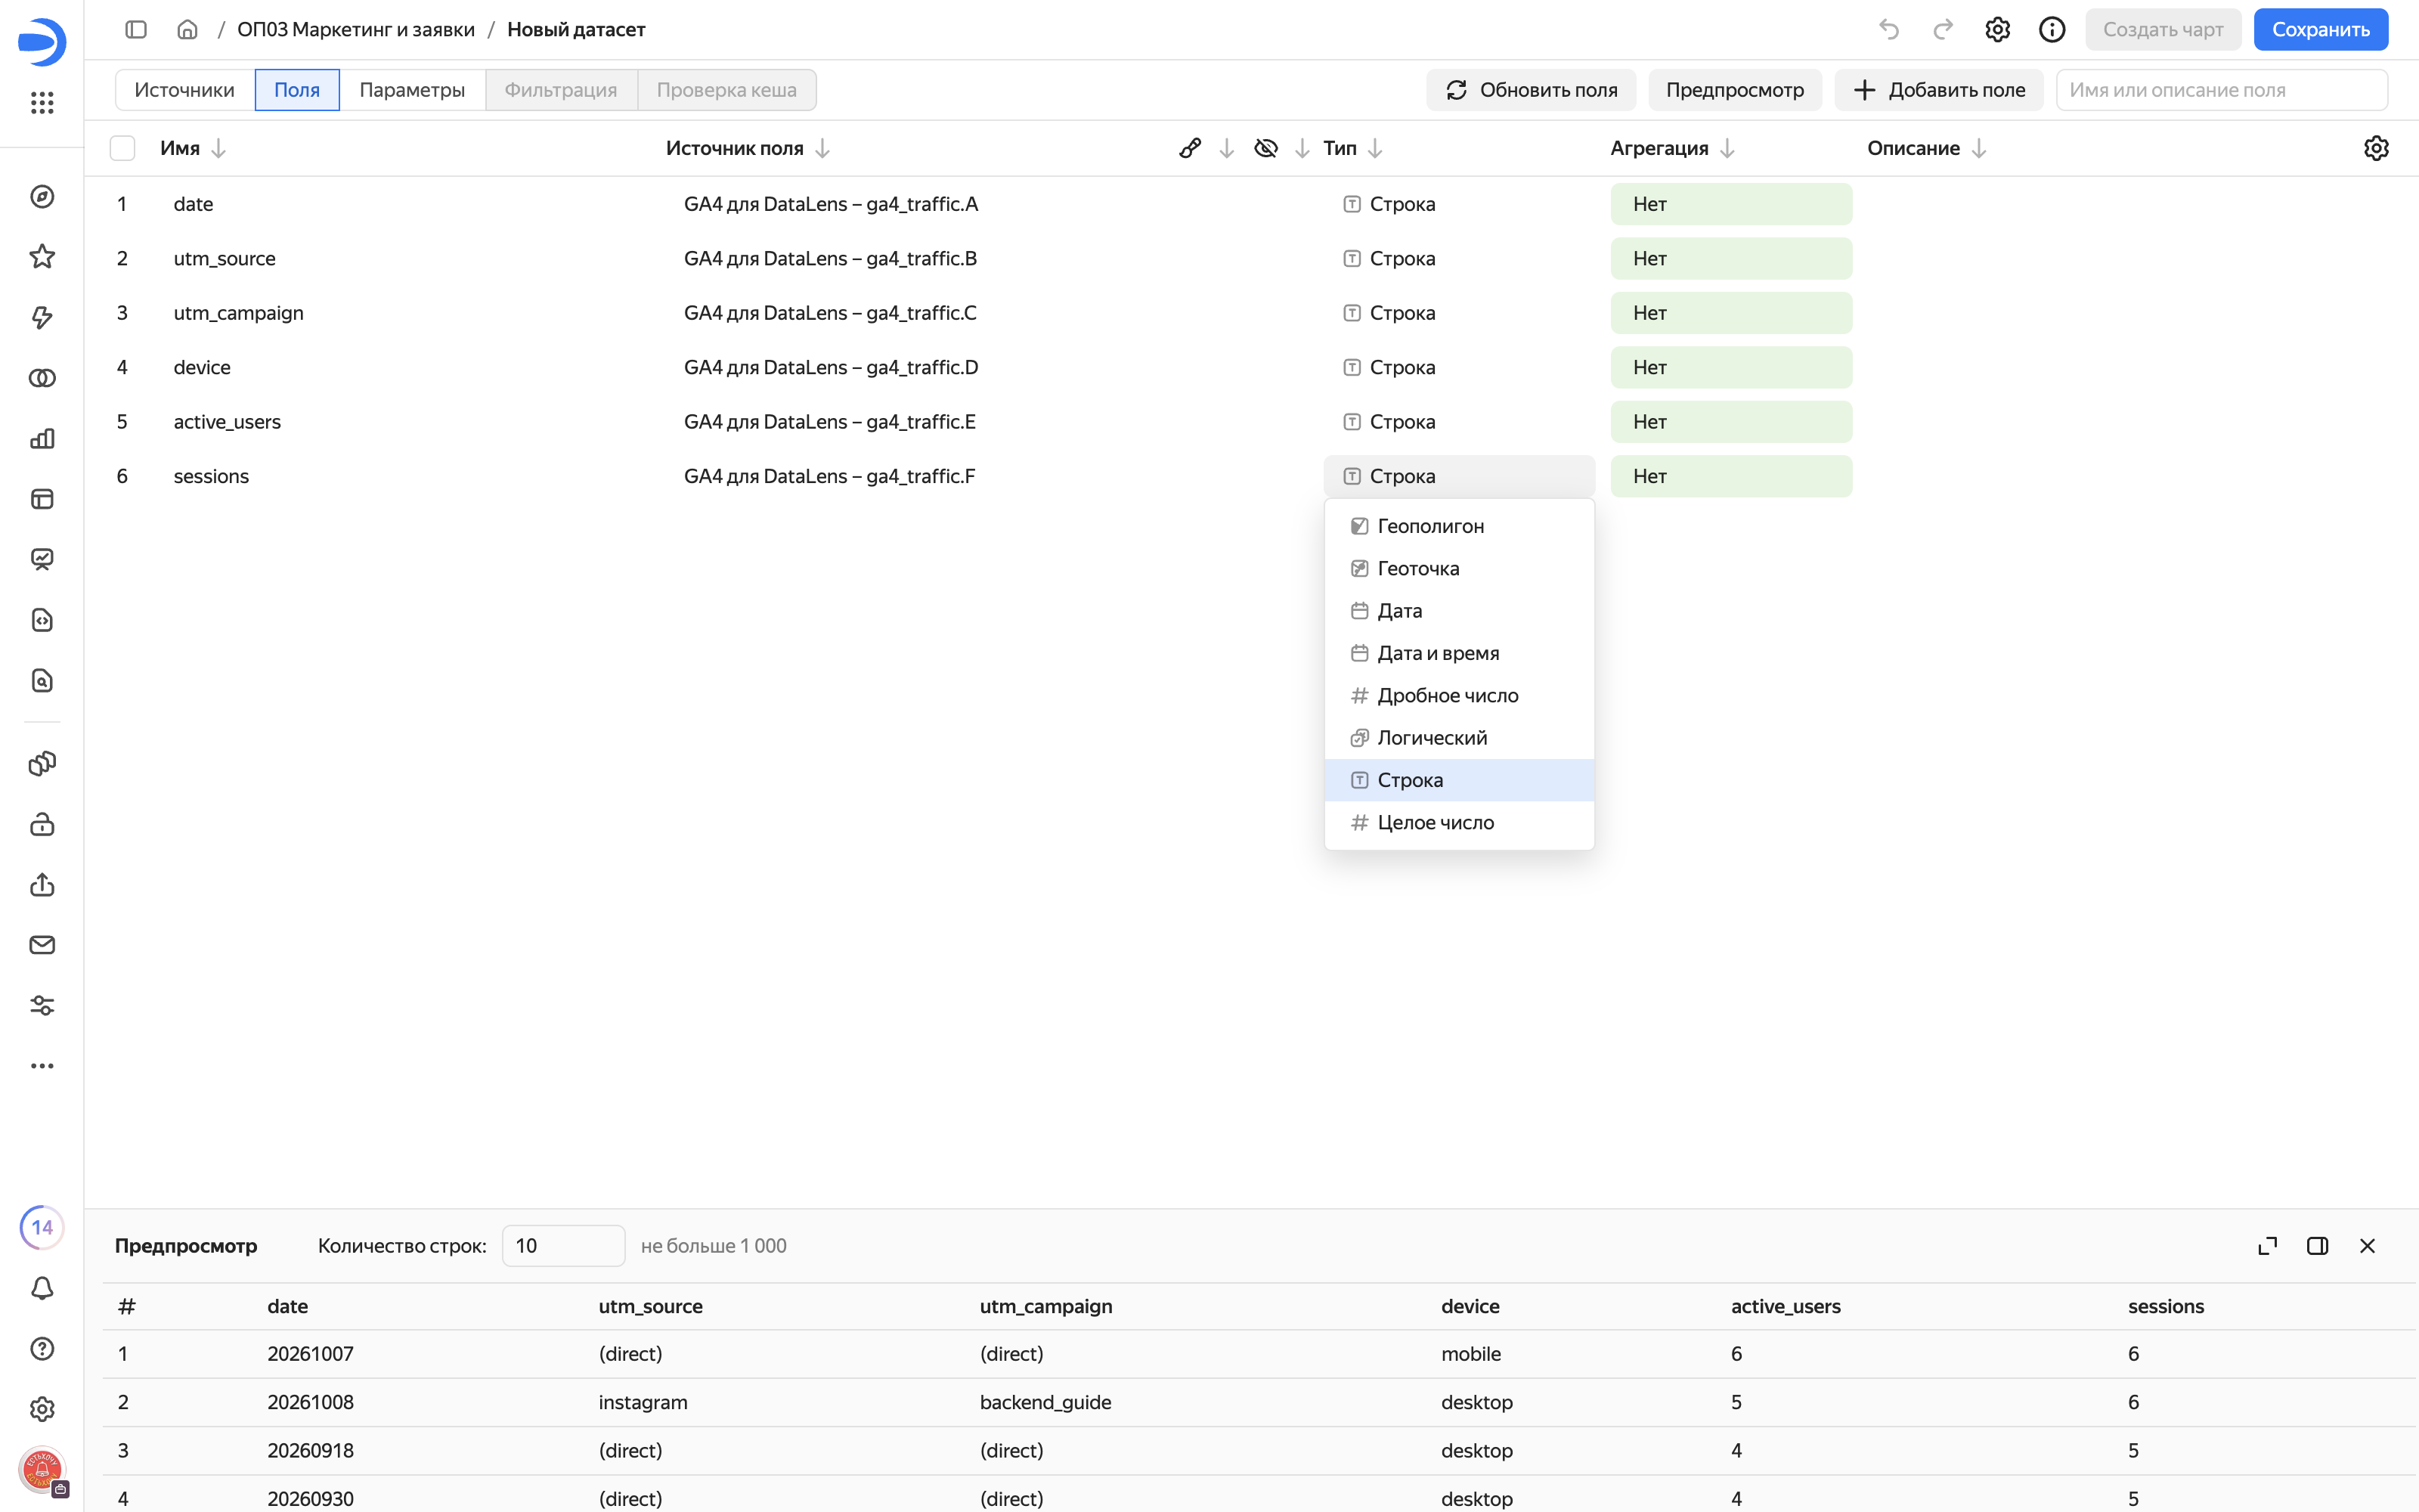Click the info circle icon
Screen dimensions: 2419x1512
tap(2052, 30)
